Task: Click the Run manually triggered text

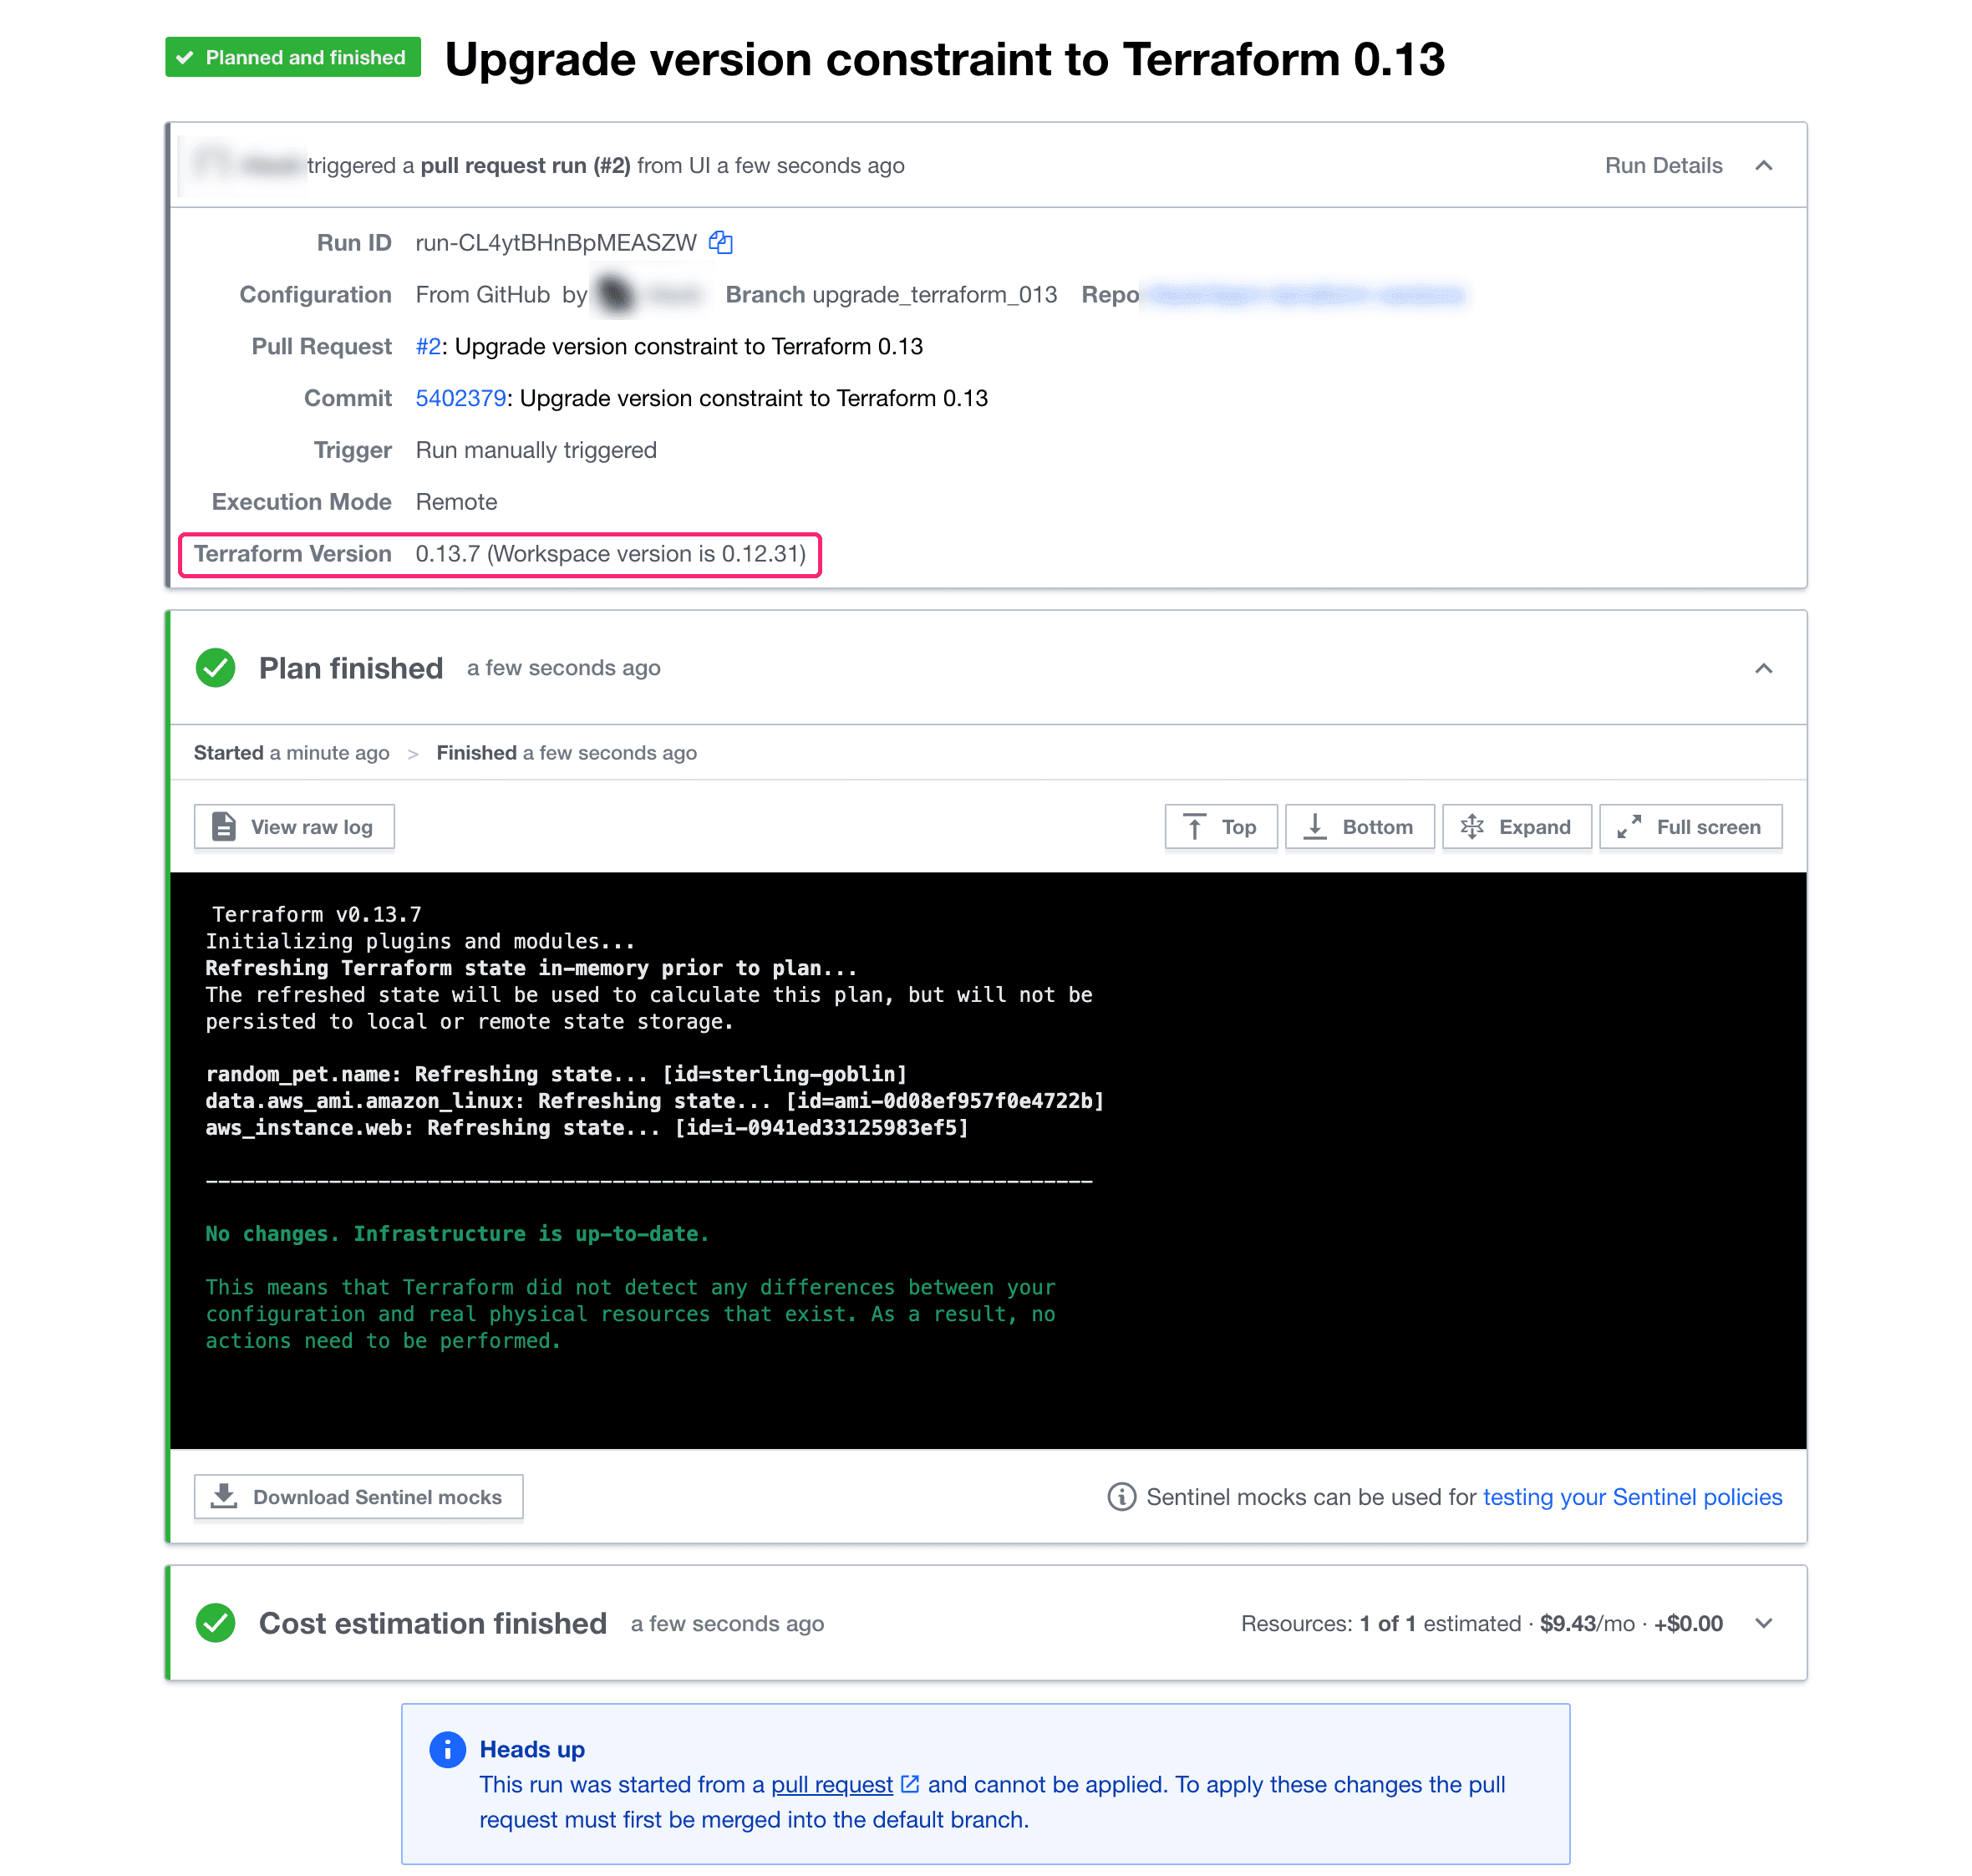Action: [536, 450]
